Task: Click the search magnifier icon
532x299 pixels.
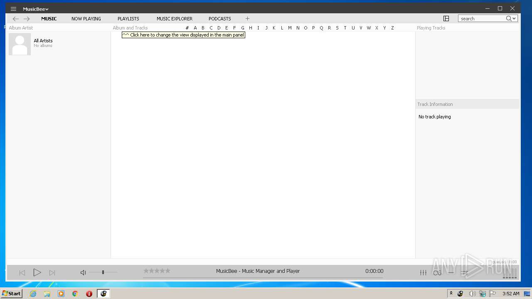Action: click(x=509, y=19)
